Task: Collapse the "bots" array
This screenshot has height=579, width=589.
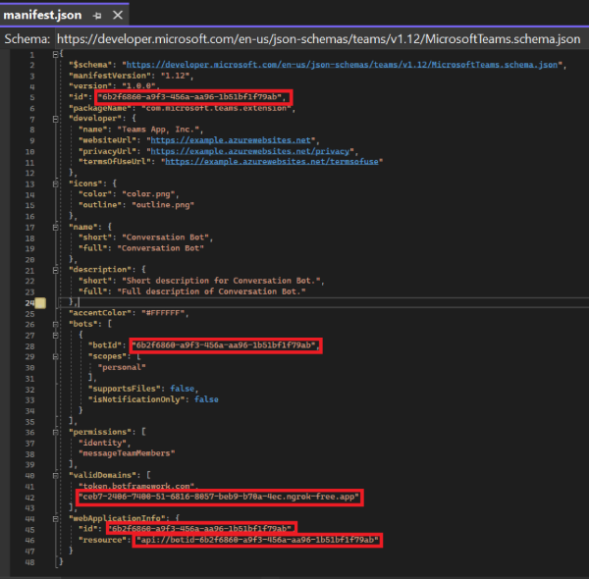Action: click(x=55, y=324)
